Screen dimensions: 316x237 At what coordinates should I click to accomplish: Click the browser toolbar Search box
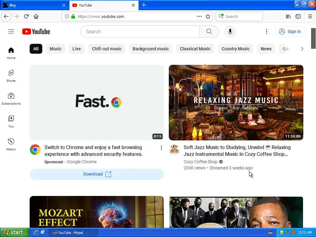click(239, 16)
